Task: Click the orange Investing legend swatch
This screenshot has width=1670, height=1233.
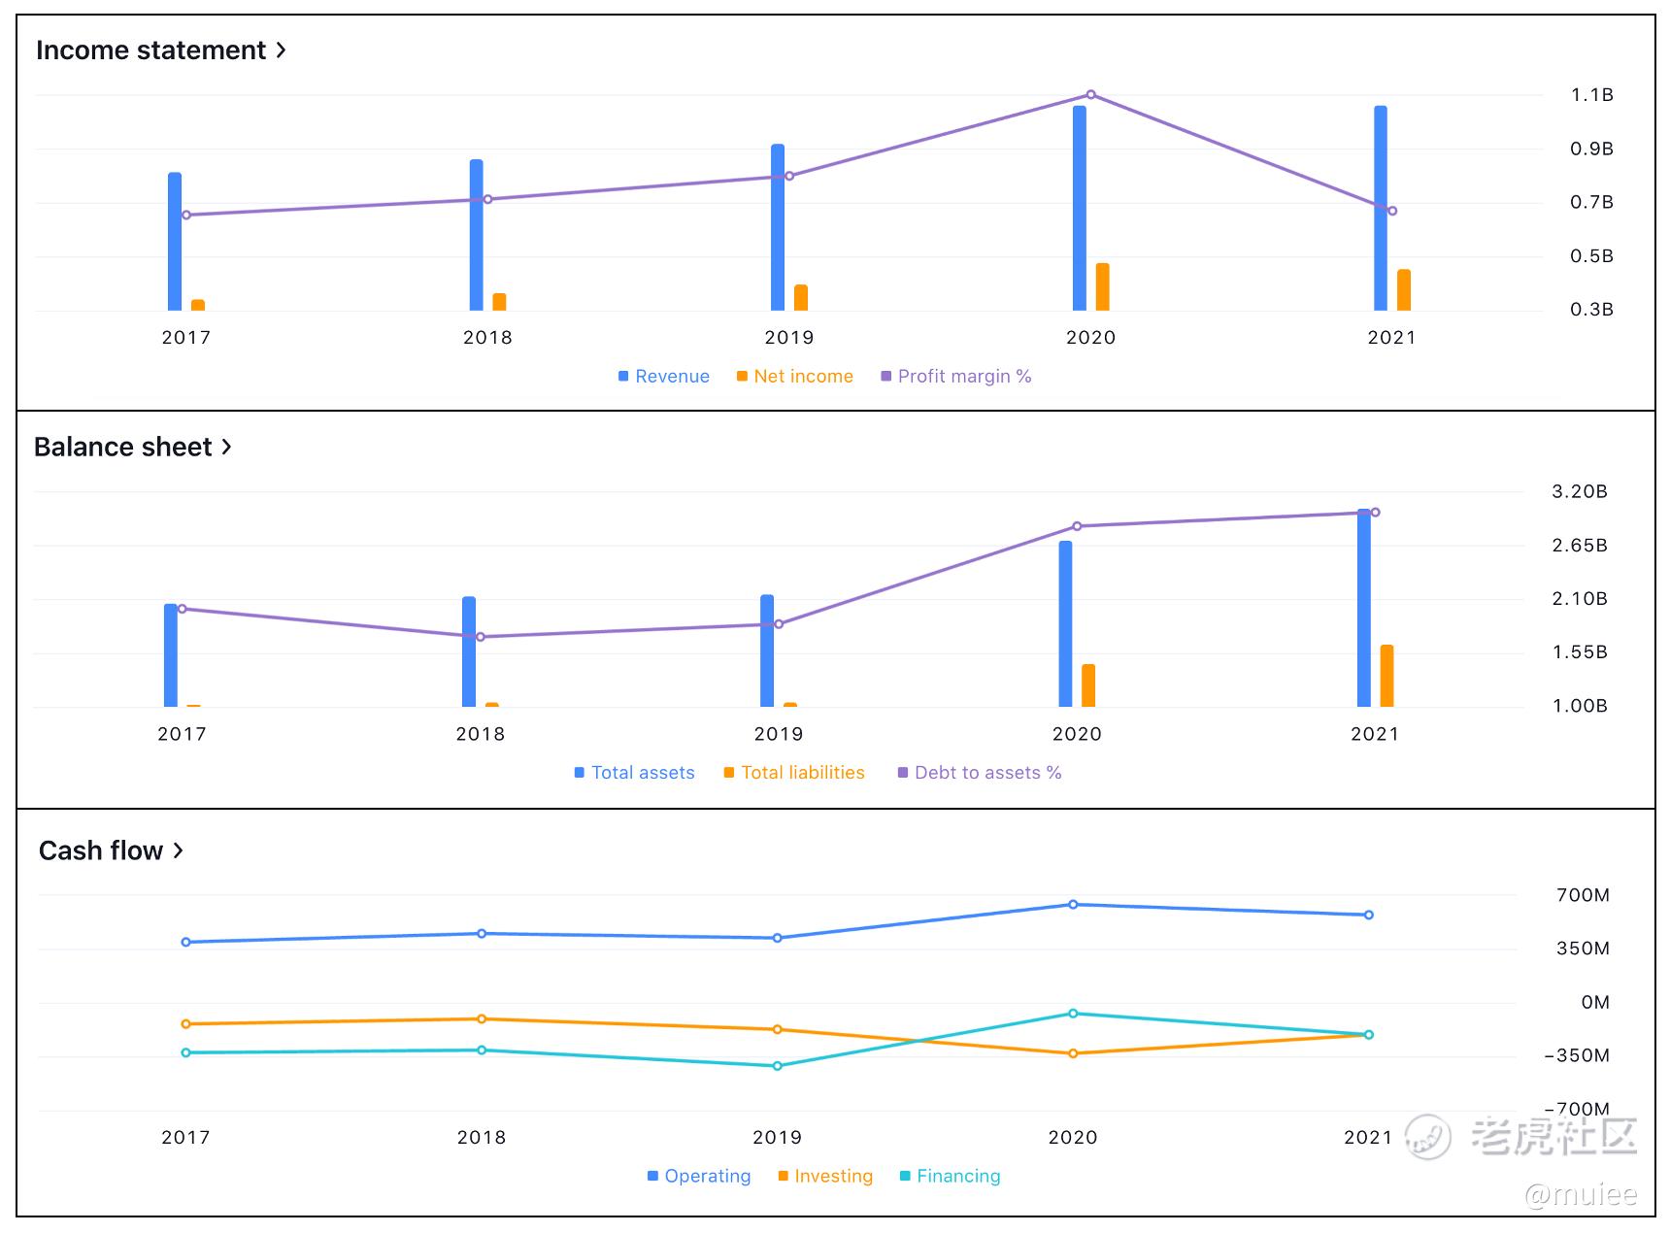Action: [783, 1177]
